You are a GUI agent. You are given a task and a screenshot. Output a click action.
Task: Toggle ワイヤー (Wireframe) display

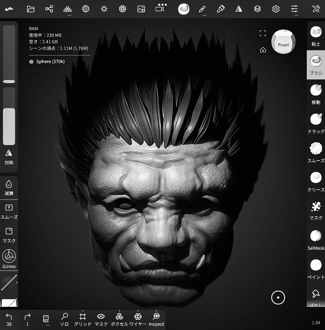pos(138,320)
